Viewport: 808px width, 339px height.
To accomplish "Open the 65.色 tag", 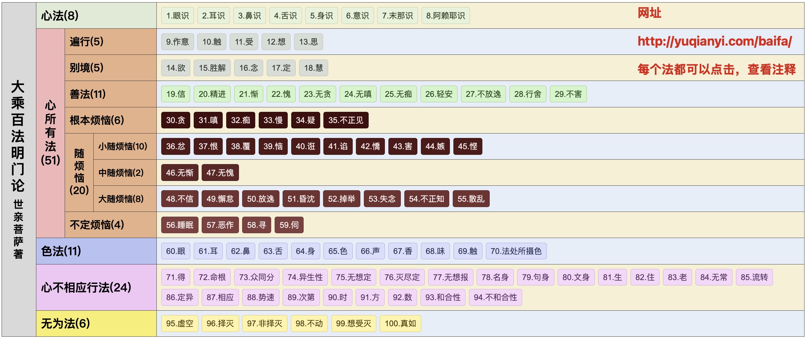I will (x=338, y=251).
